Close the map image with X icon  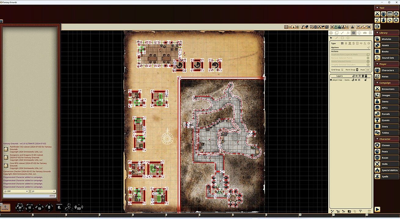(x=369, y=27)
